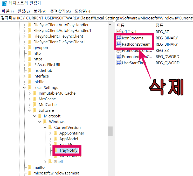The width and height of the screenshot is (193, 176).
Task: Open the 즐겨찾기(A) menu
Action: tap(60, 11)
